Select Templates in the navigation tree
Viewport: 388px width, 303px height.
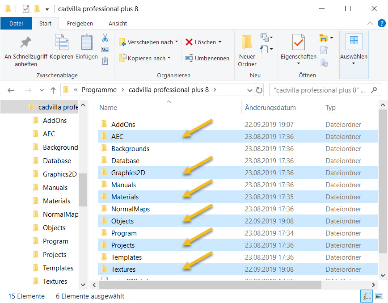pyautogui.click(x=58, y=268)
